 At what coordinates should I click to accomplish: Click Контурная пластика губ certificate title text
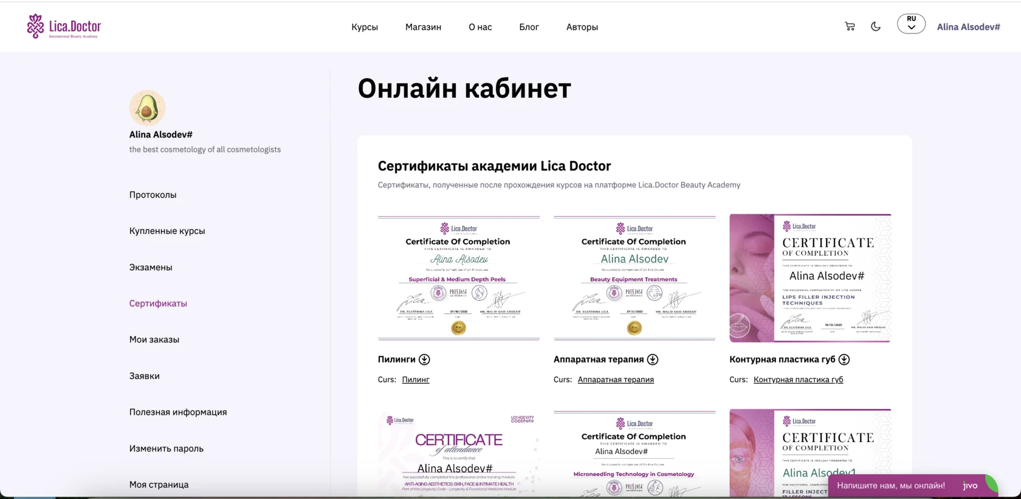click(x=782, y=359)
